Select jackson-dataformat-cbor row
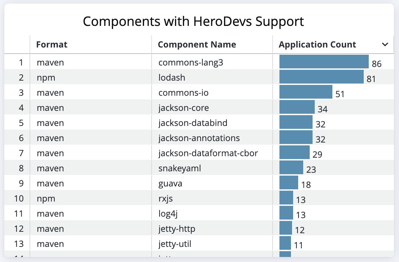The width and height of the screenshot is (399, 262). (x=199, y=153)
